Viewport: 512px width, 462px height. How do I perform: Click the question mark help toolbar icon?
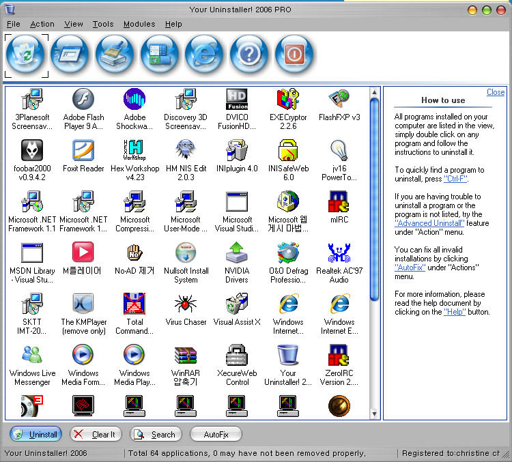[x=249, y=54]
